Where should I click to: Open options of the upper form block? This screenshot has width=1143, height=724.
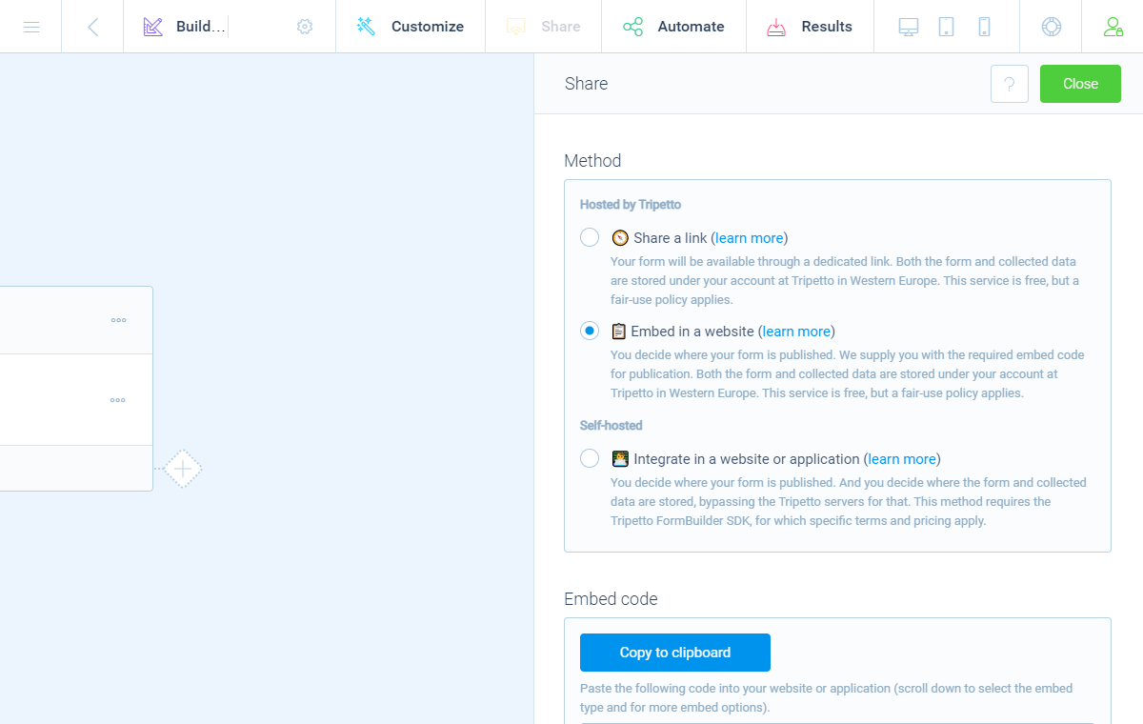coord(118,320)
